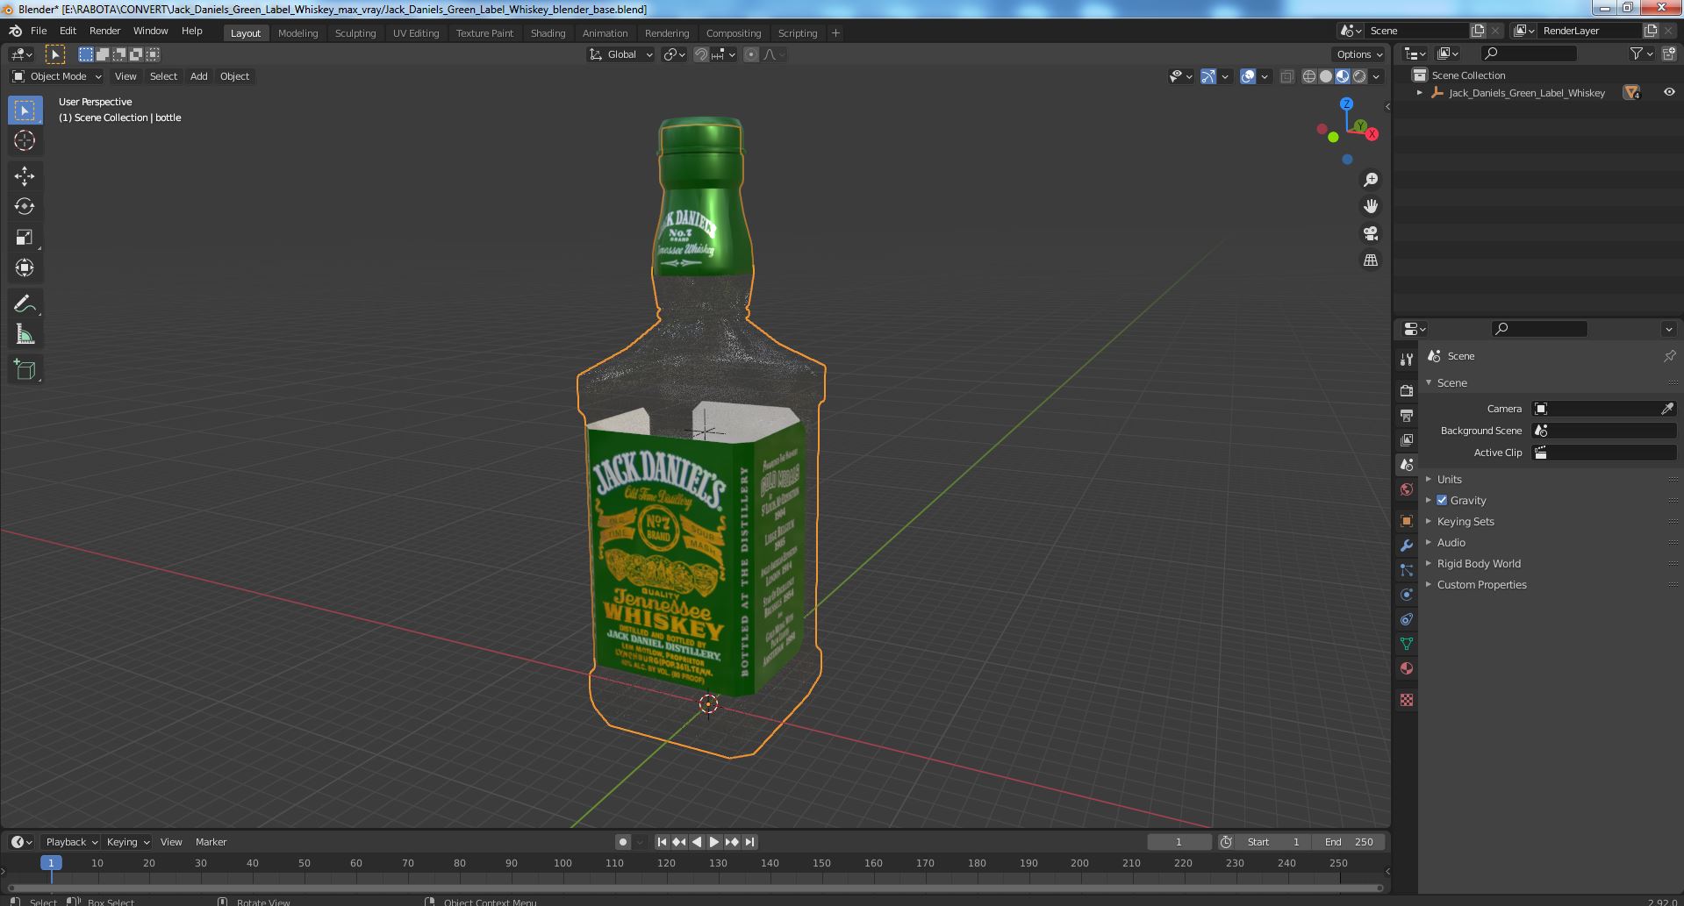
Task: Toggle snapping magnet icon
Action: (701, 54)
